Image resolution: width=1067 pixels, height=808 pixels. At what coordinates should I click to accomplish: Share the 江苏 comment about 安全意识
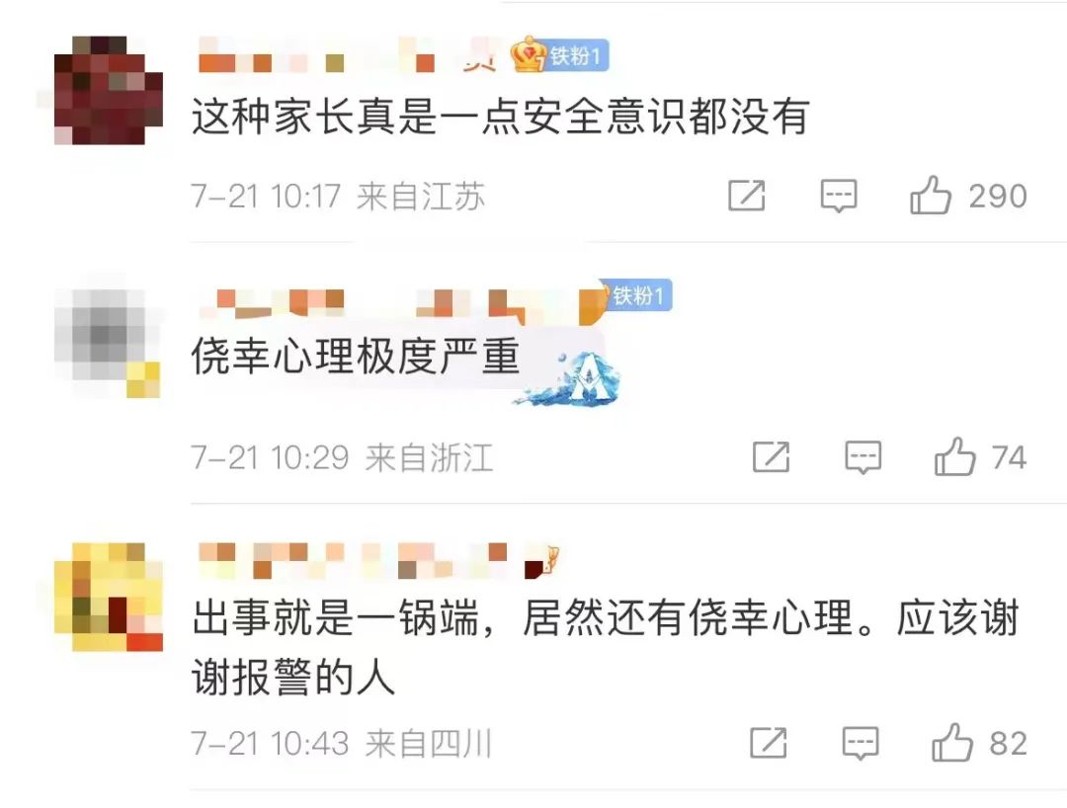coord(747,196)
